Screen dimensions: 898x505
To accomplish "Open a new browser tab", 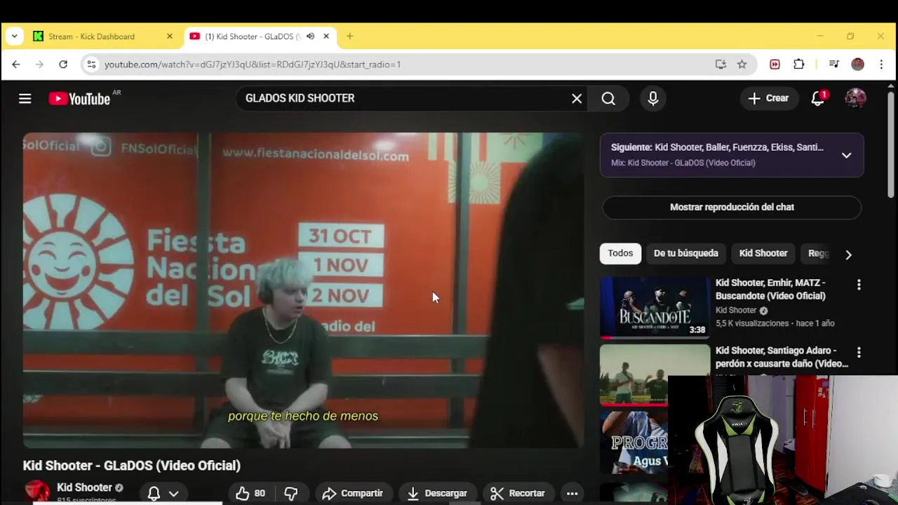I will [x=349, y=36].
